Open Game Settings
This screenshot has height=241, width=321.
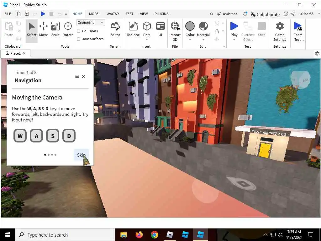(x=280, y=31)
